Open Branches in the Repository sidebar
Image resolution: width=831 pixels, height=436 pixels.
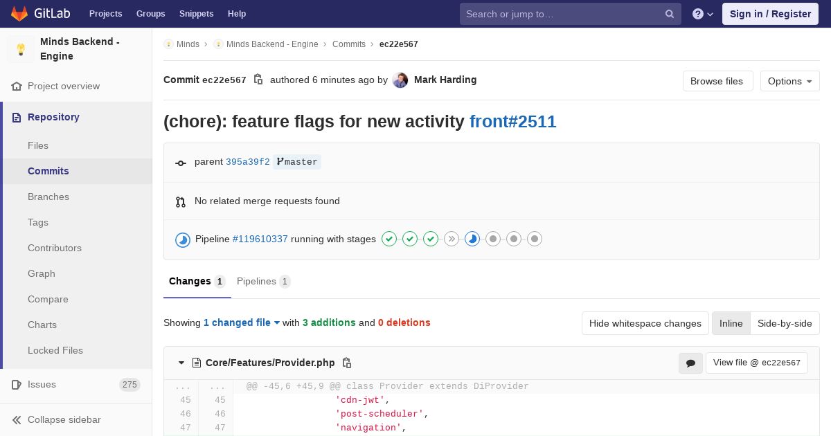pos(48,197)
